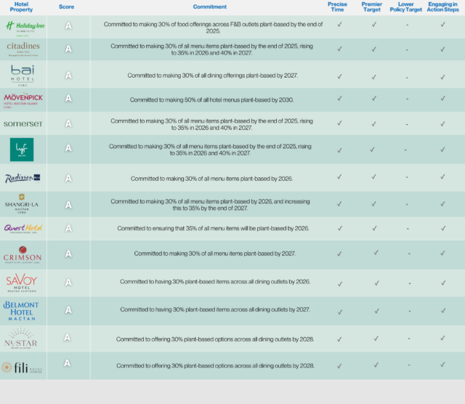The image size is (465, 404).
Task: Click Engaging in Action Steps checkmark for fili
Action: [x=442, y=365]
